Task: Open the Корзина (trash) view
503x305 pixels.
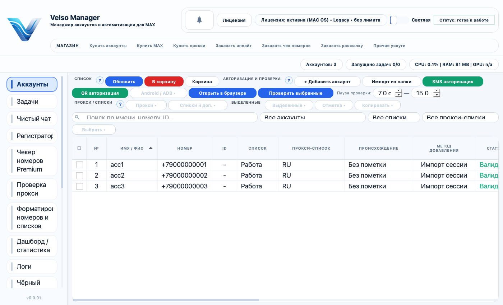Action: click(202, 81)
